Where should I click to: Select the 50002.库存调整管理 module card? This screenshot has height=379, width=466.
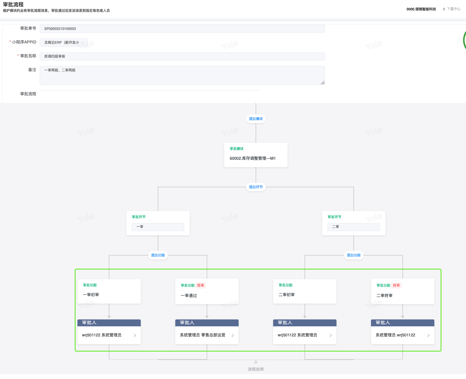(256, 155)
